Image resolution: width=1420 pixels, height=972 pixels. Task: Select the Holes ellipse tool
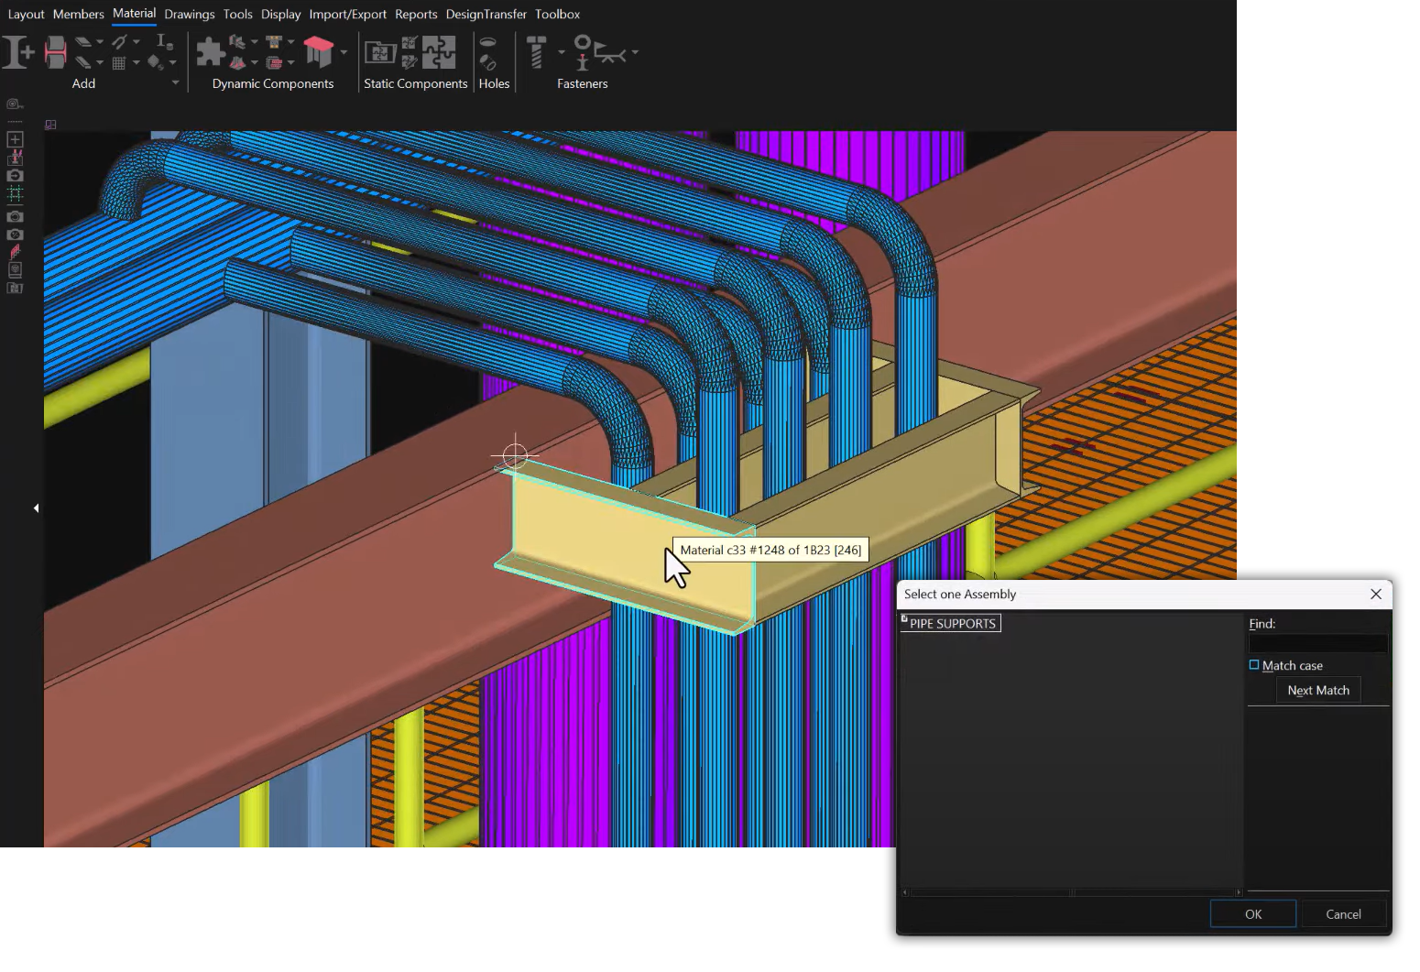pyautogui.click(x=488, y=43)
